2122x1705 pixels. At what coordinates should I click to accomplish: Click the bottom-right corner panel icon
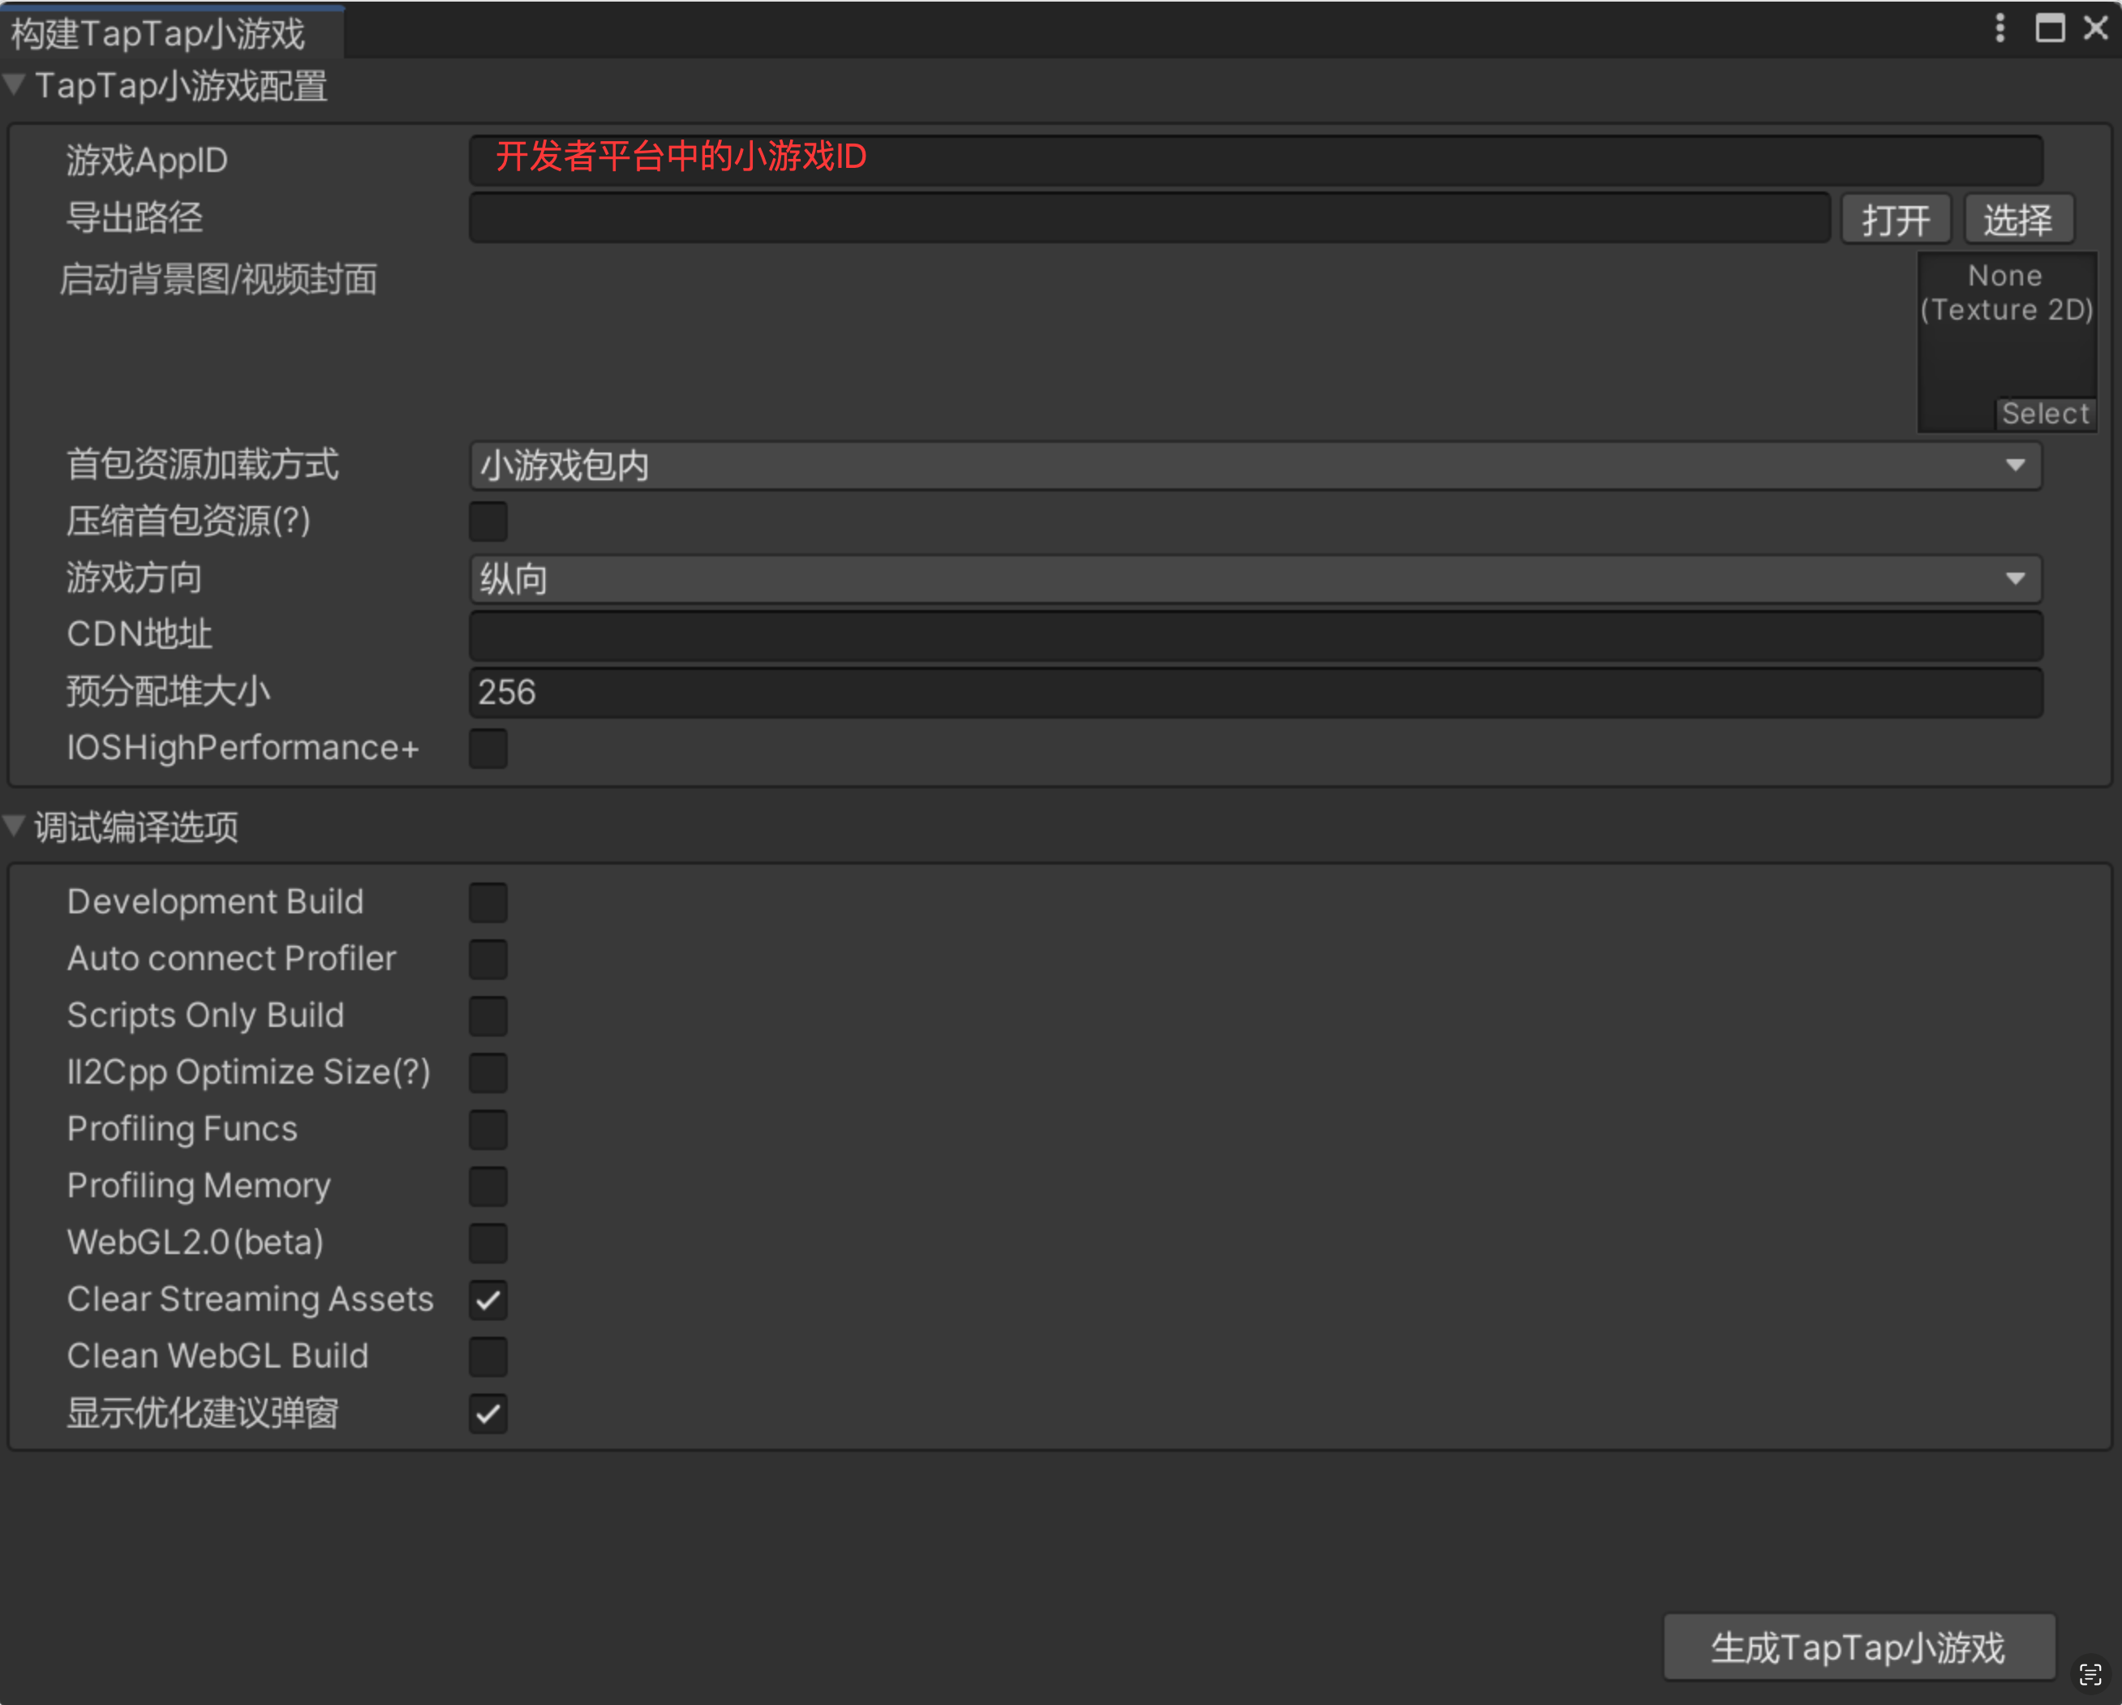(x=2090, y=1674)
